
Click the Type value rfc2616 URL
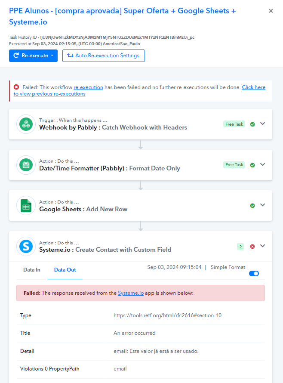click(x=167, y=315)
